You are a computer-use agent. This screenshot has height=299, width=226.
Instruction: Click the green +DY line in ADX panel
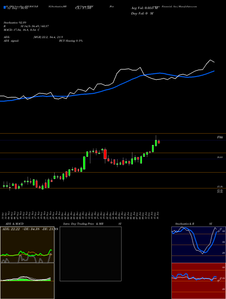point(26,254)
